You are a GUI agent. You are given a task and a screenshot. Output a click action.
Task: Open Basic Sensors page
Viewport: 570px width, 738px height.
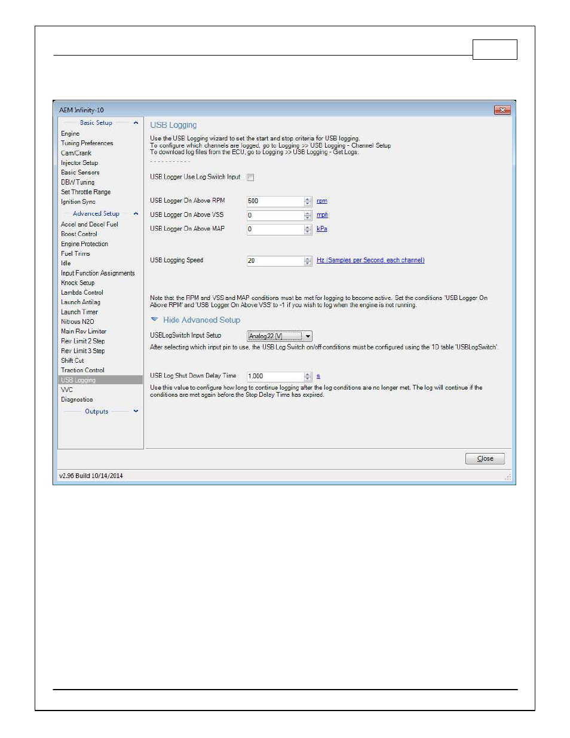80,173
